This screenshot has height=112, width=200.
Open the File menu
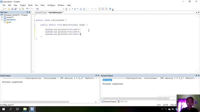pos(4,5)
